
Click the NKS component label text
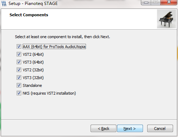click(49, 93)
